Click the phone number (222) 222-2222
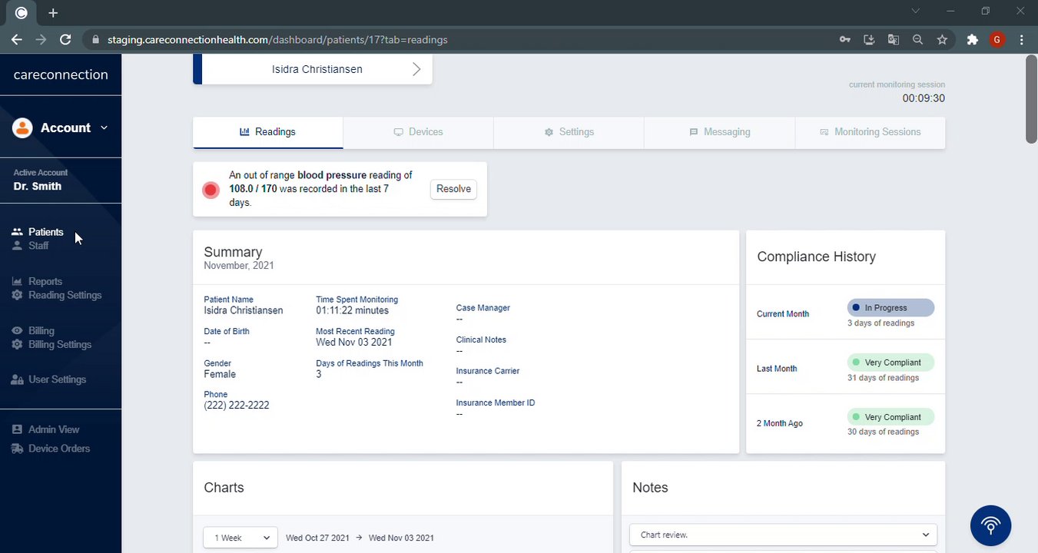1038x553 pixels. (x=237, y=405)
